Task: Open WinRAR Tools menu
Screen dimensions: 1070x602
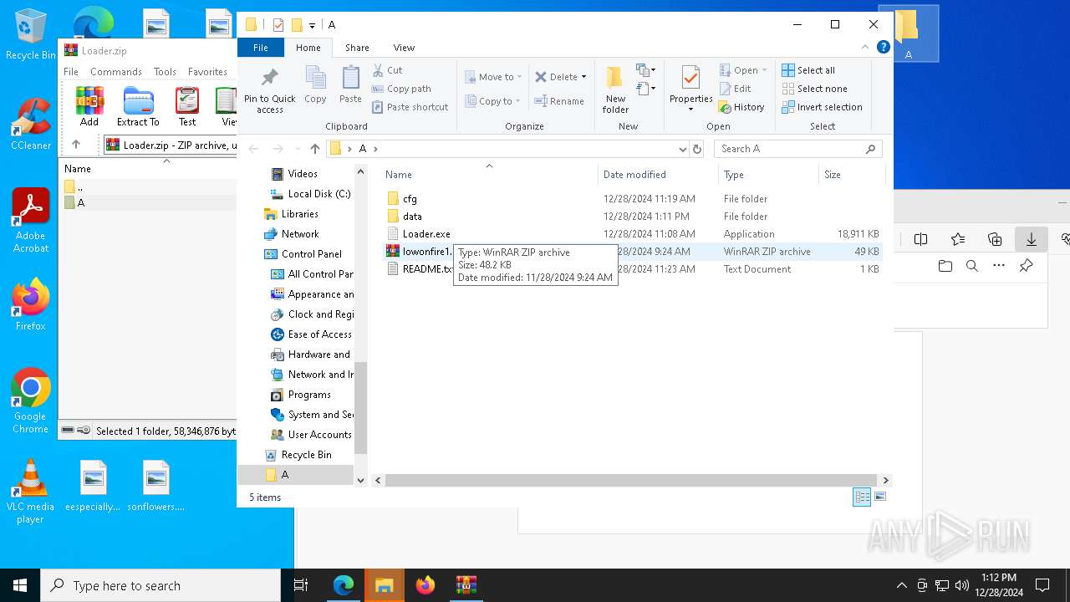Action: point(165,72)
